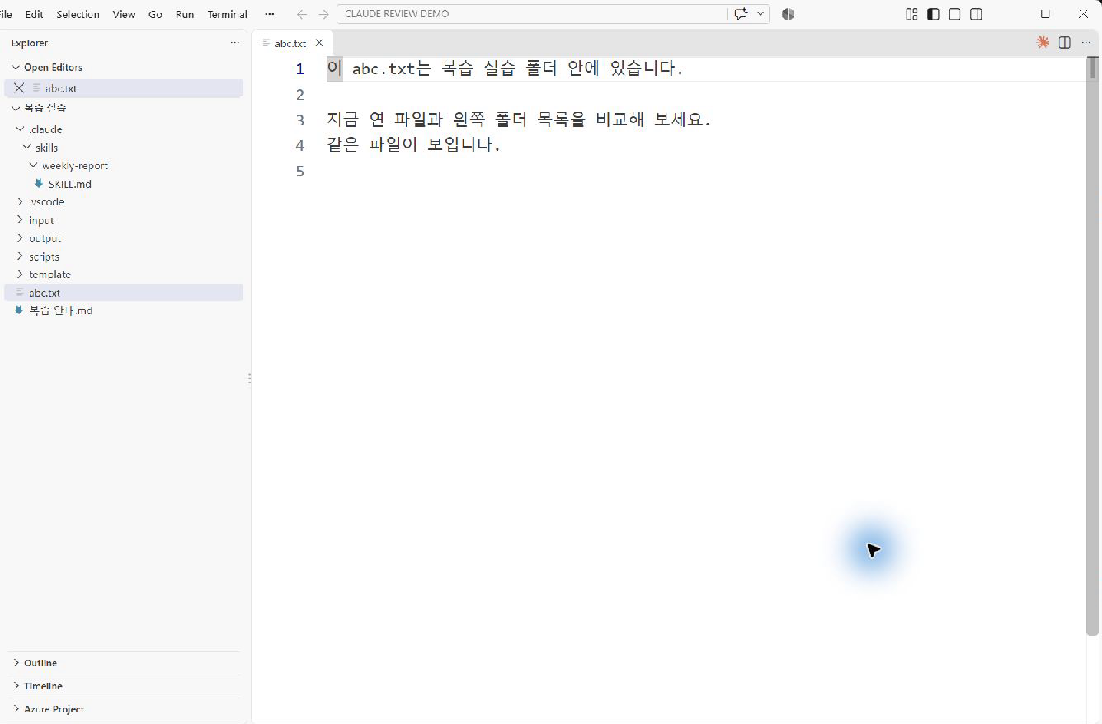Click the hexagon icon right of the command center
The width and height of the screenshot is (1102, 724).
coord(788,14)
